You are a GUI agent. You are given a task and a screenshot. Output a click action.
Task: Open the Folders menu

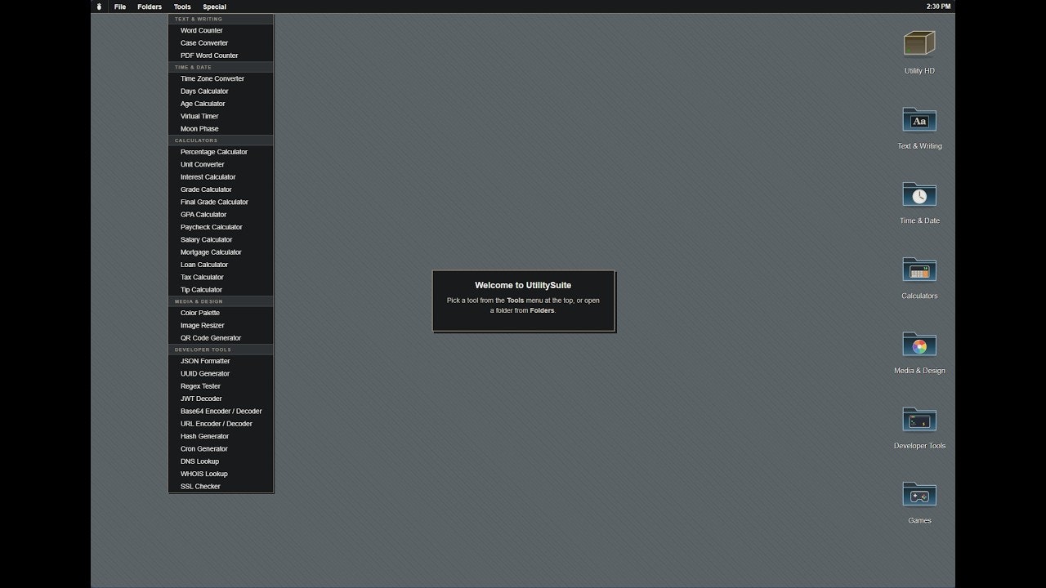150,7
